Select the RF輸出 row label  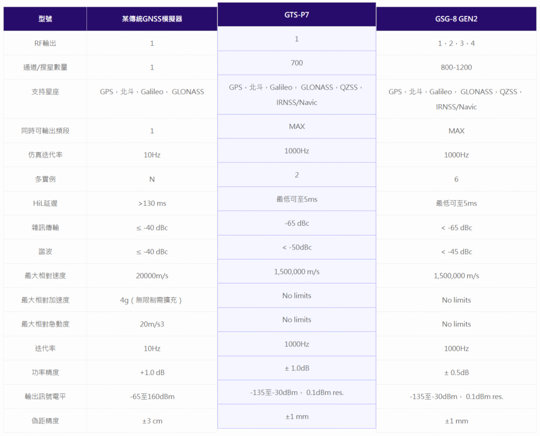coord(45,43)
